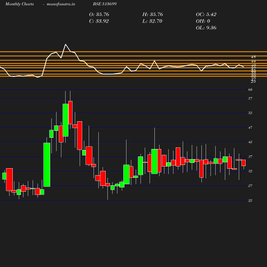
Task: Click the price axis label 60
Action: (x=250, y=90)
